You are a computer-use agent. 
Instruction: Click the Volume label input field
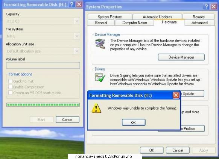[43, 66]
